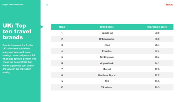Select the Premier Inn brand cell

coord(107,33)
